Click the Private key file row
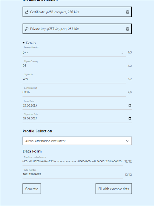 [77, 29]
